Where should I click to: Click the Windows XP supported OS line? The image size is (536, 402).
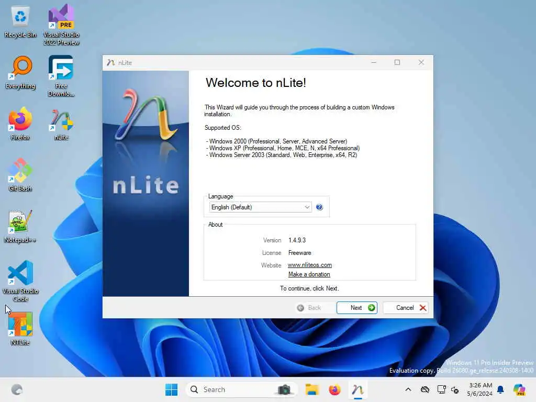[x=283, y=148]
